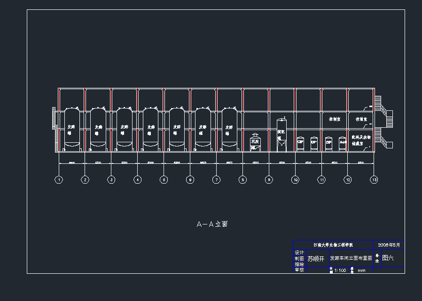
Task: Select axis bubble number 13
Action: click(x=374, y=179)
